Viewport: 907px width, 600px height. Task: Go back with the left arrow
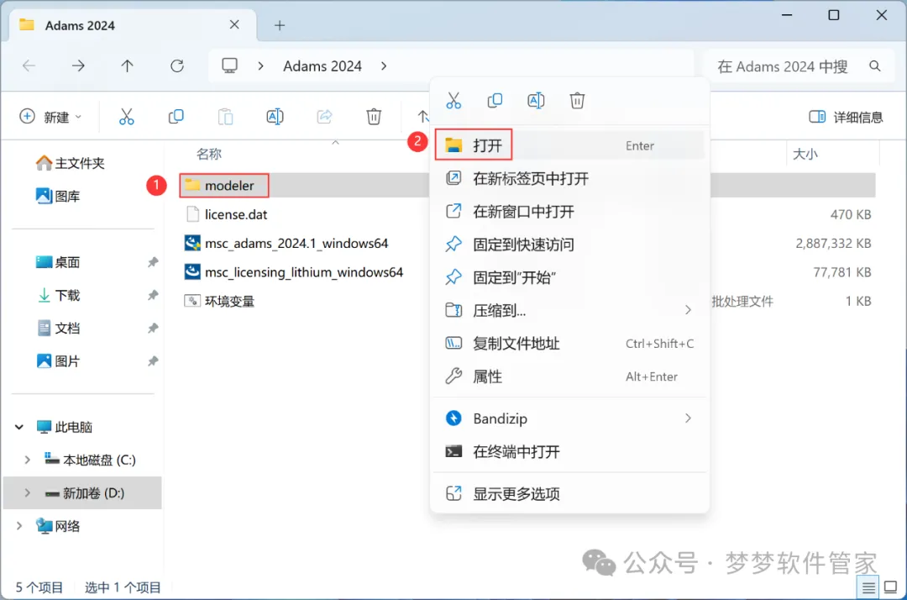click(x=29, y=66)
